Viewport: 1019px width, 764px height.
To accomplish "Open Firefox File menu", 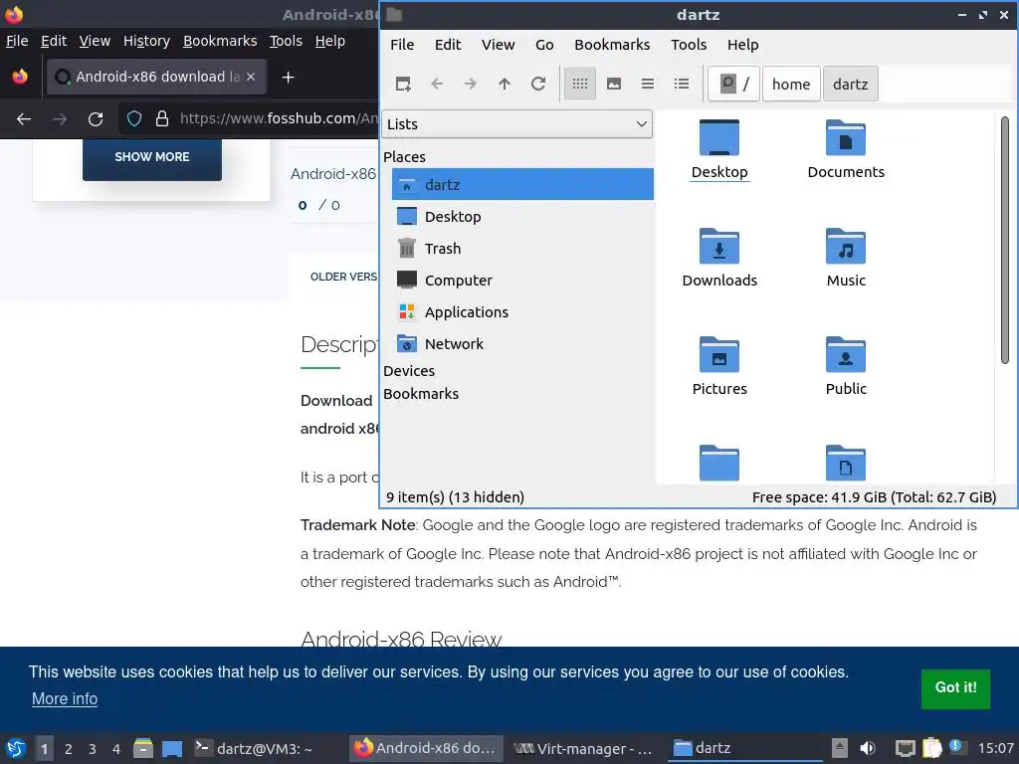I will coord(17,41).
